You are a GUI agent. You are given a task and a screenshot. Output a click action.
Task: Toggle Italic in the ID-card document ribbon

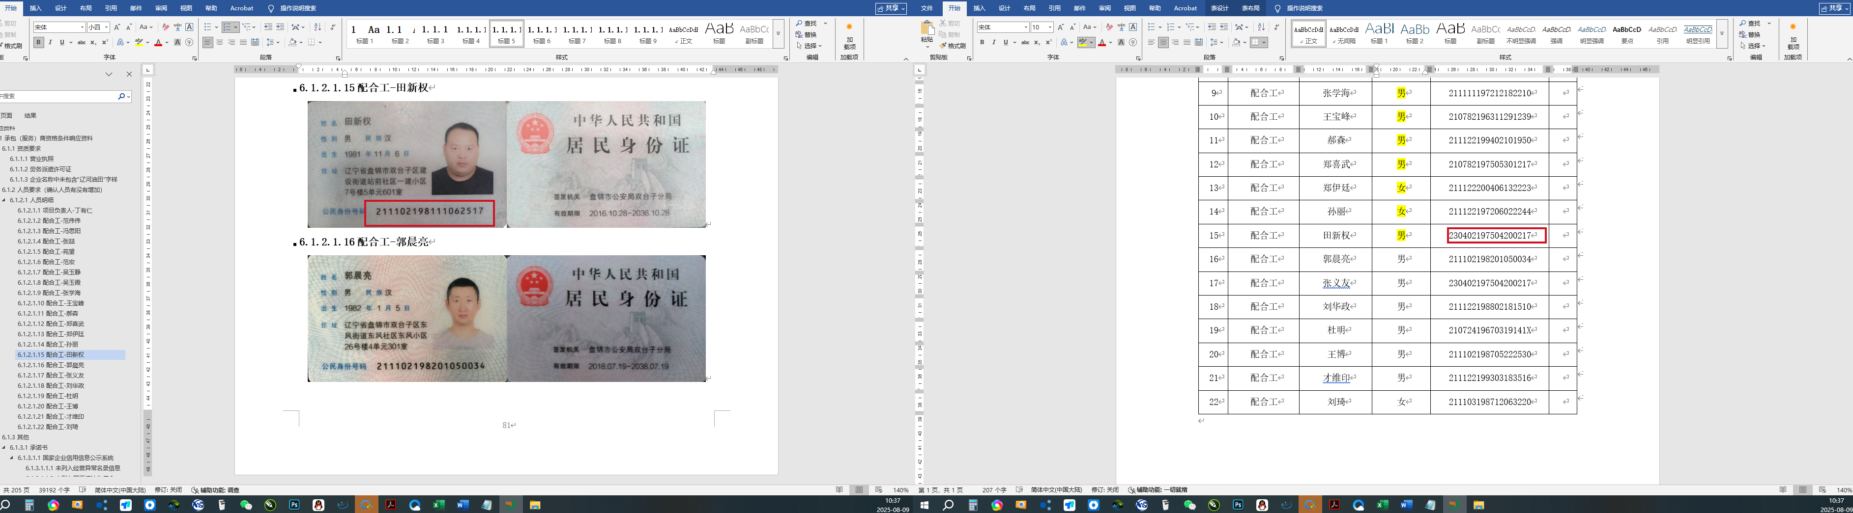(50, 42)
